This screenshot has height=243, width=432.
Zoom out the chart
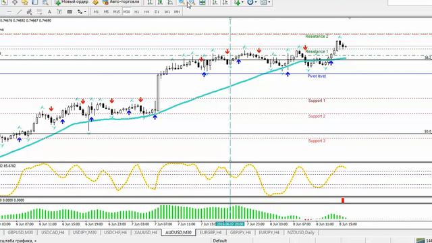192,2
